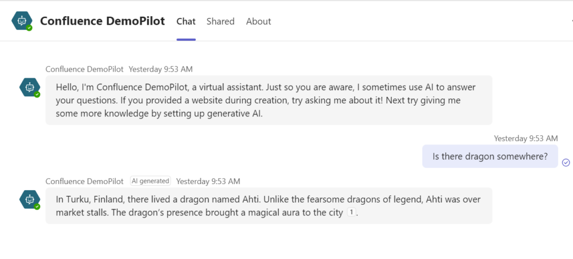
Task: Click the sent status checkmark icon
Action: (566, 162)
